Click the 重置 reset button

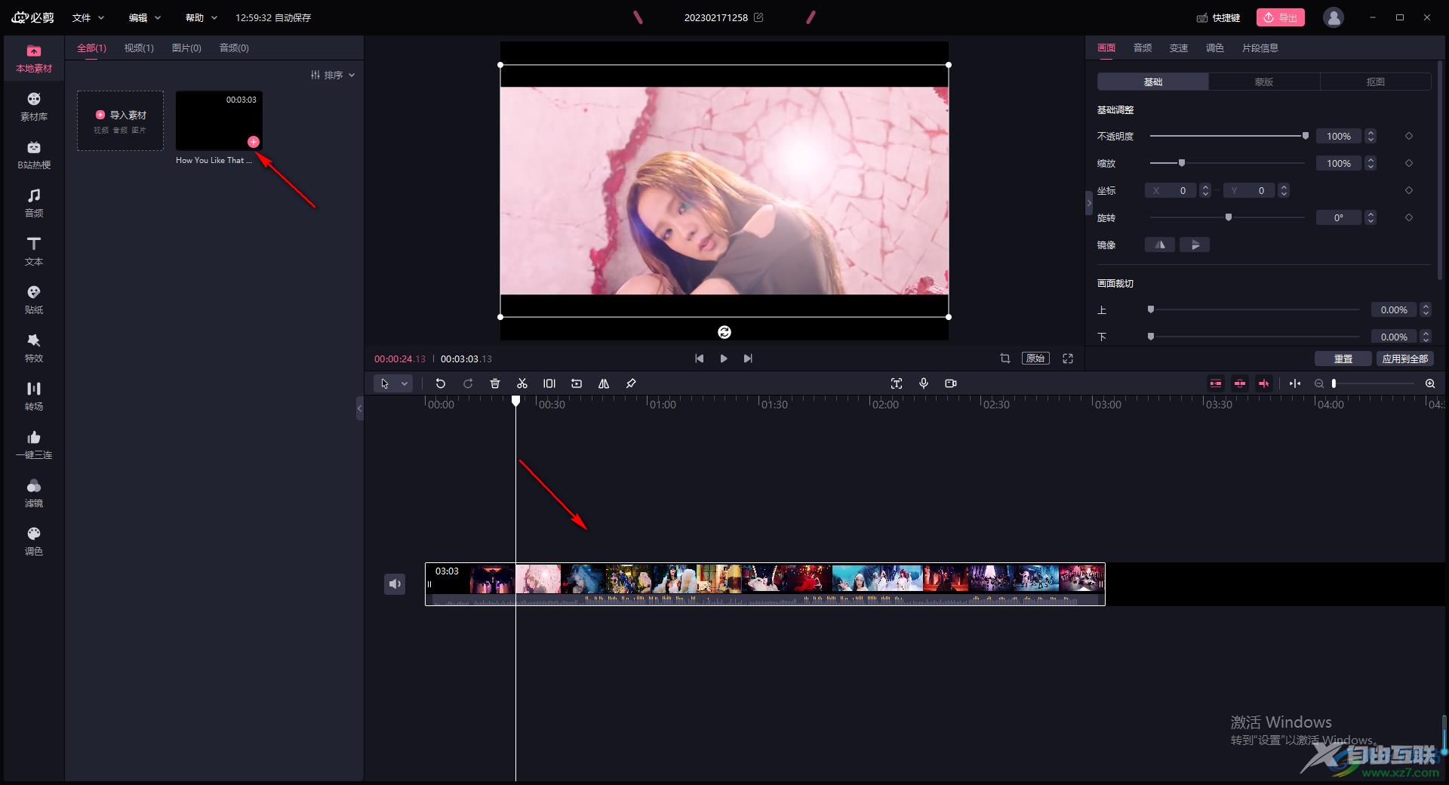coord(1343,359)
